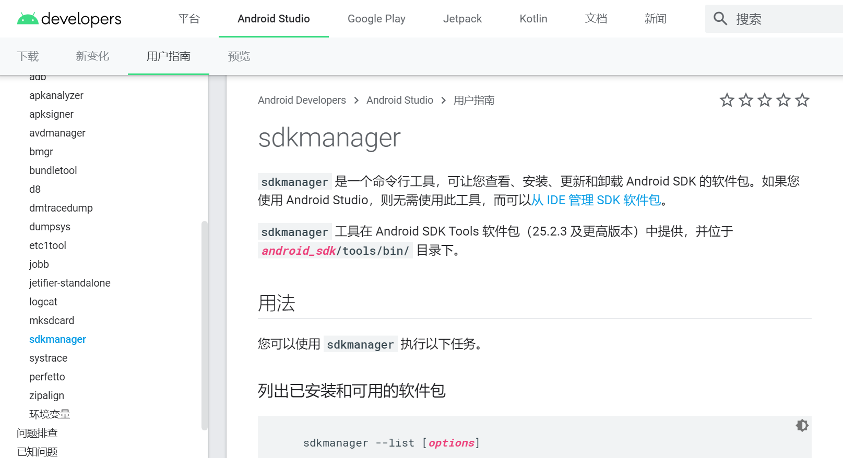The height and width of the screenshot is (458, 843).
Task: Open the 平台 top navigation tab
Action: [189, 19]
